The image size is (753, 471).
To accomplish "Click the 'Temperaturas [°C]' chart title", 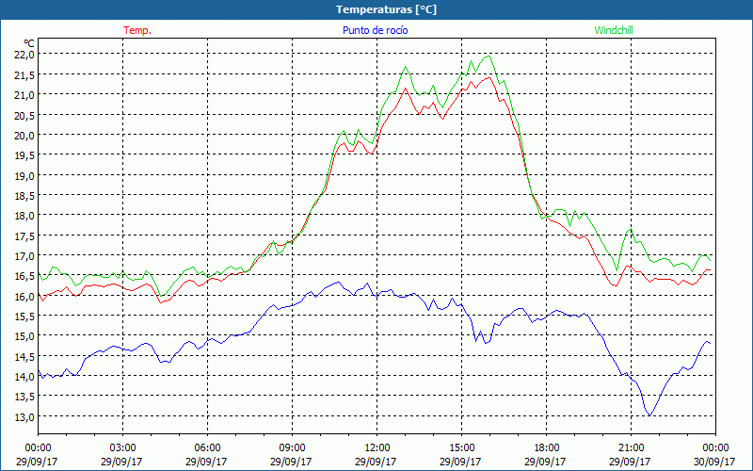I will point(386,9).
